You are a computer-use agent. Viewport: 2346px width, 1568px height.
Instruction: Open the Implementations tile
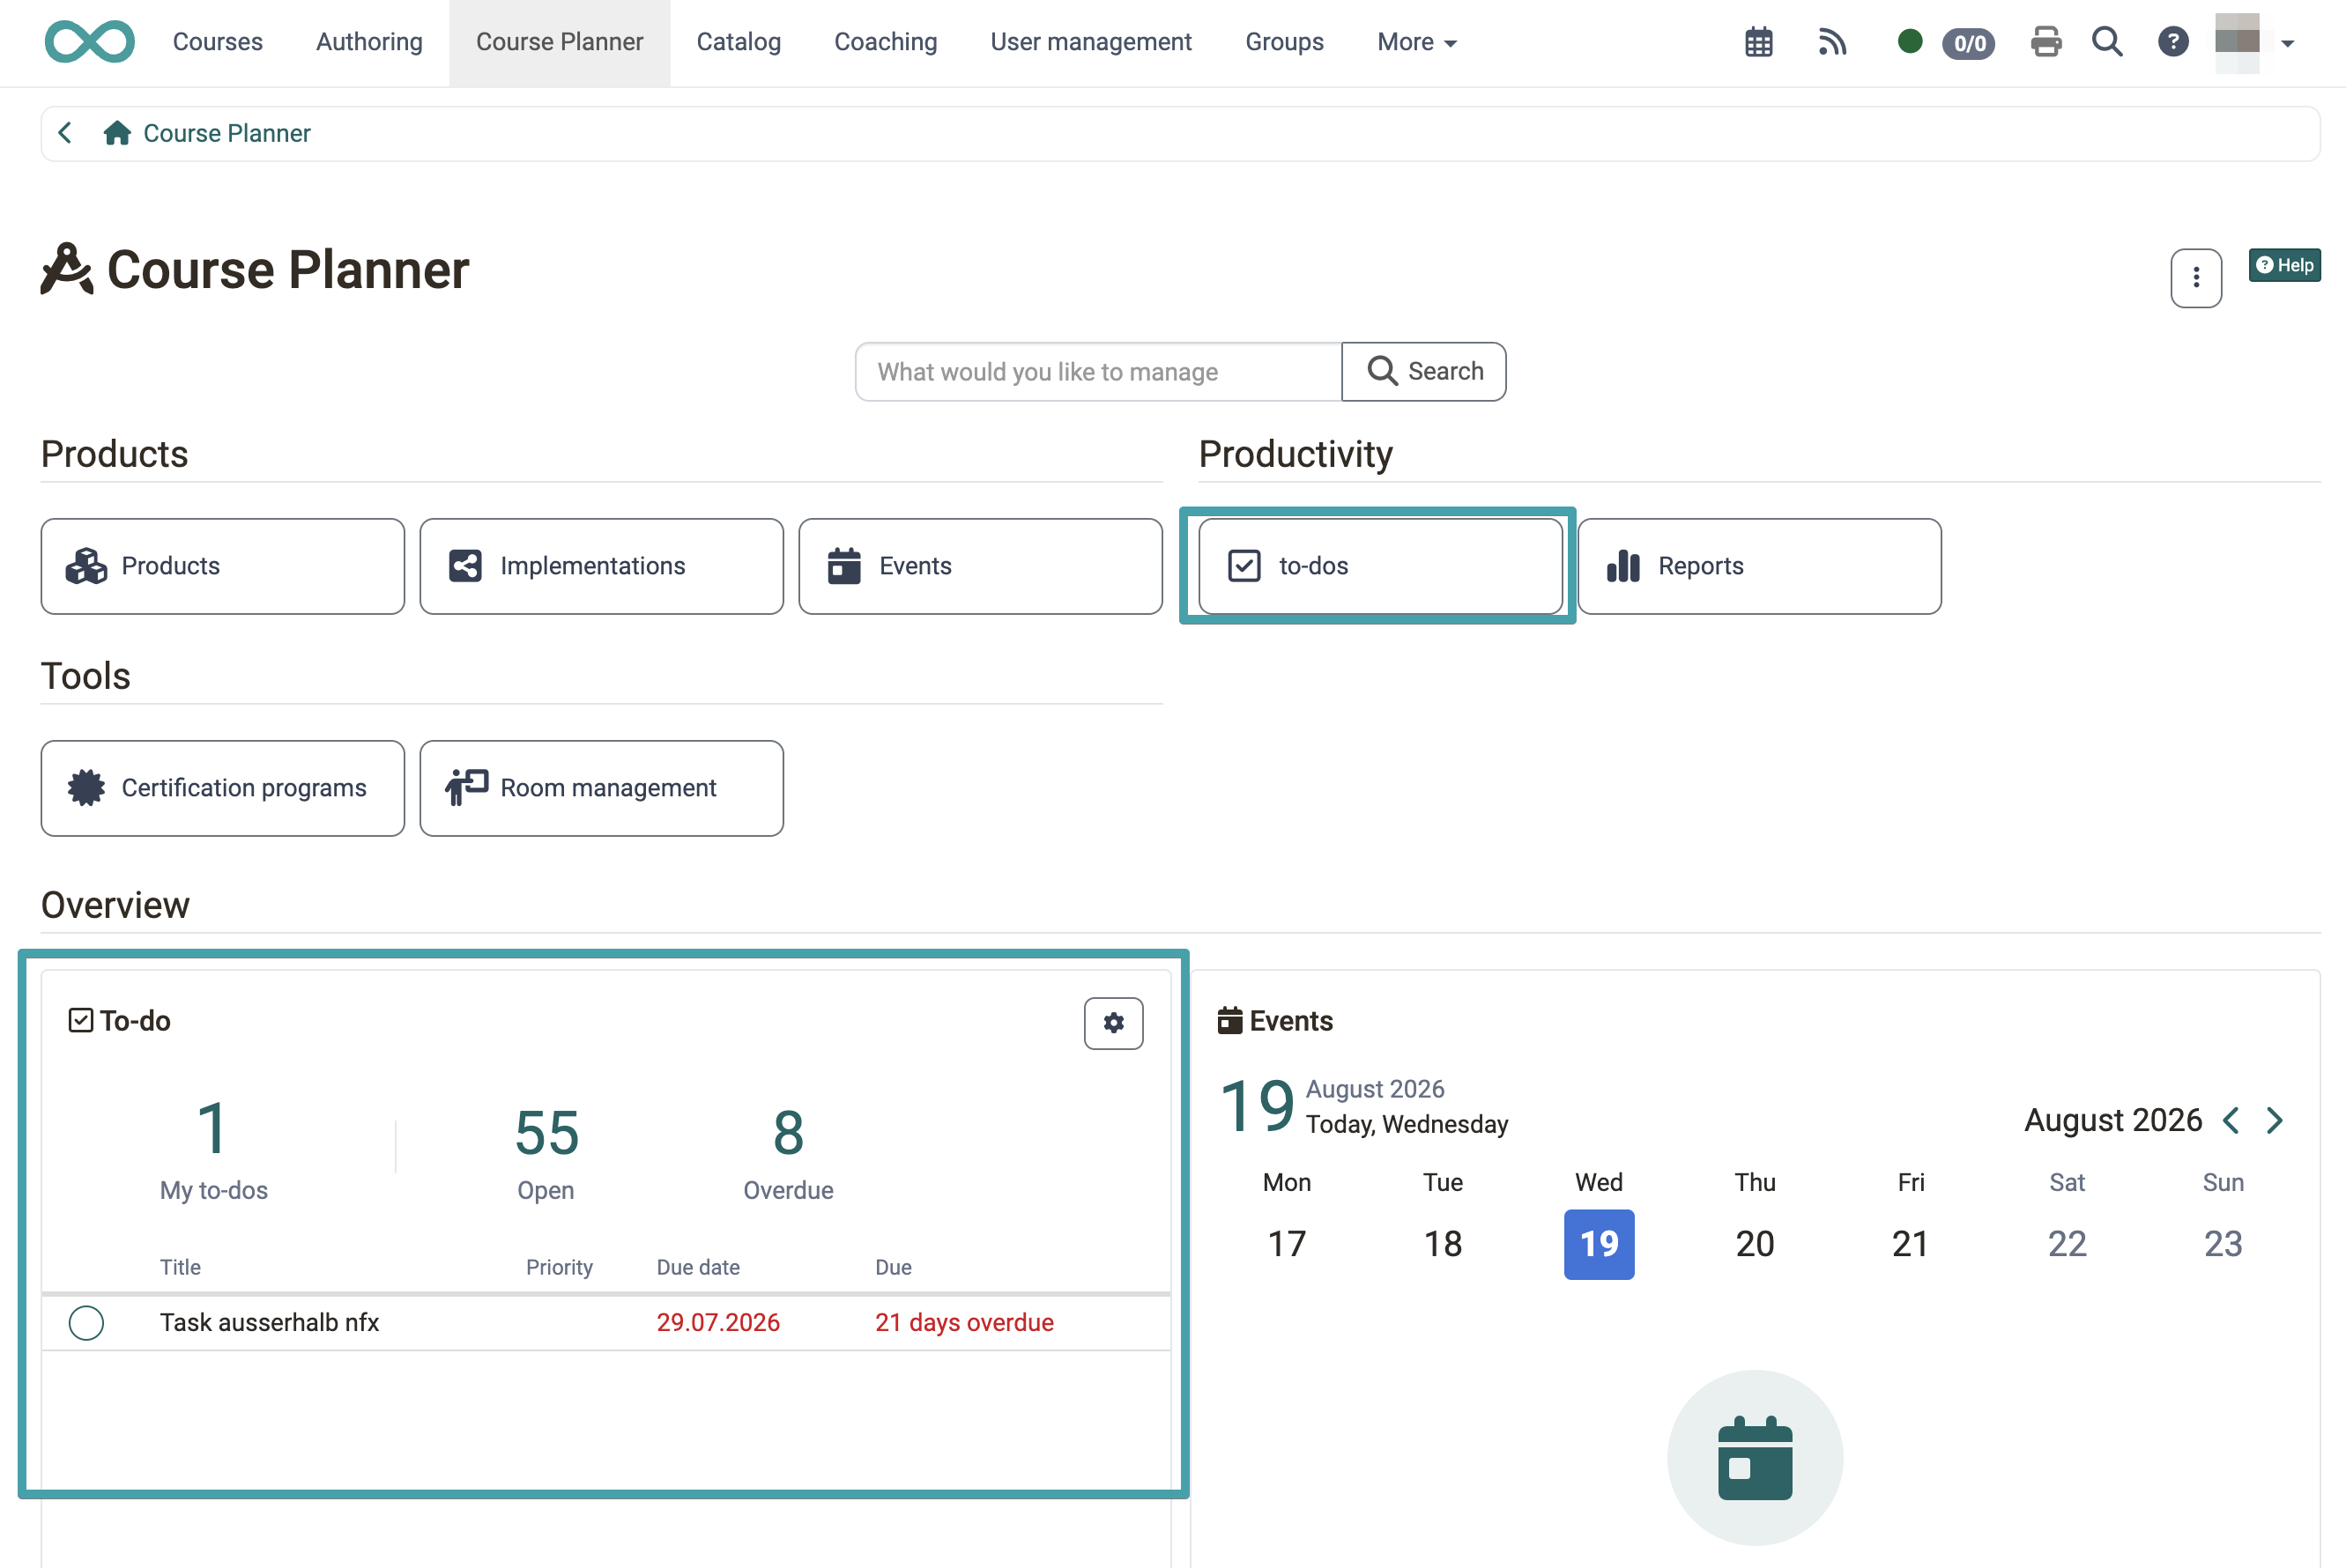coord(601,566)
